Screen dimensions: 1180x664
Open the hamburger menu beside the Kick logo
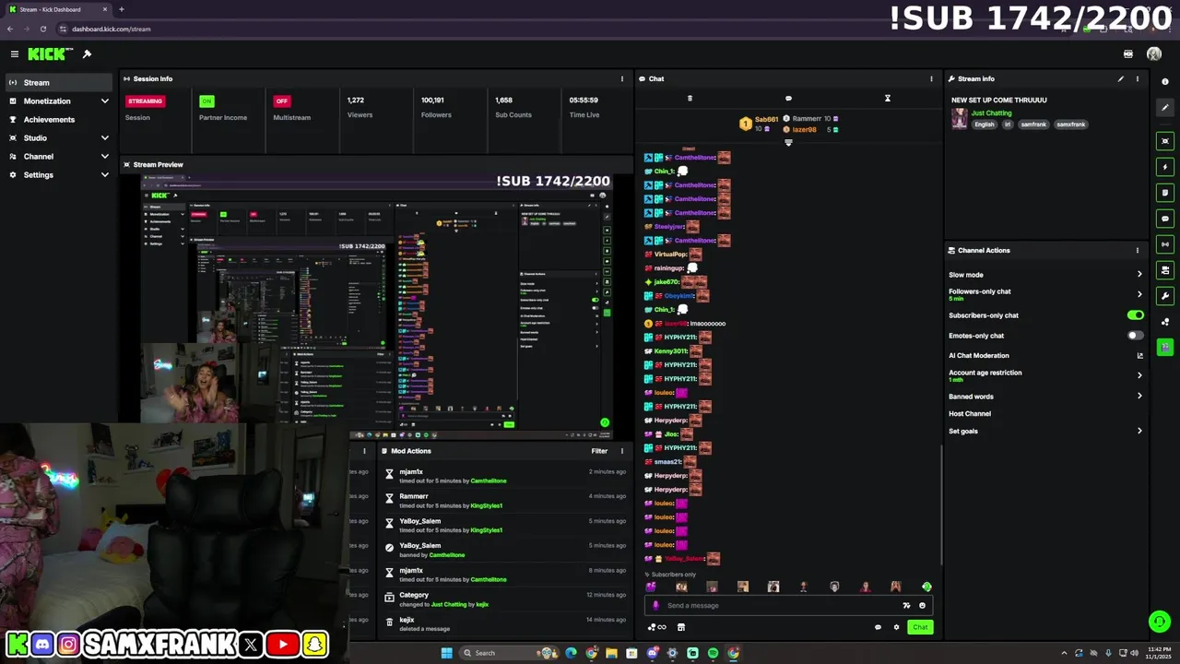(14, 54)
